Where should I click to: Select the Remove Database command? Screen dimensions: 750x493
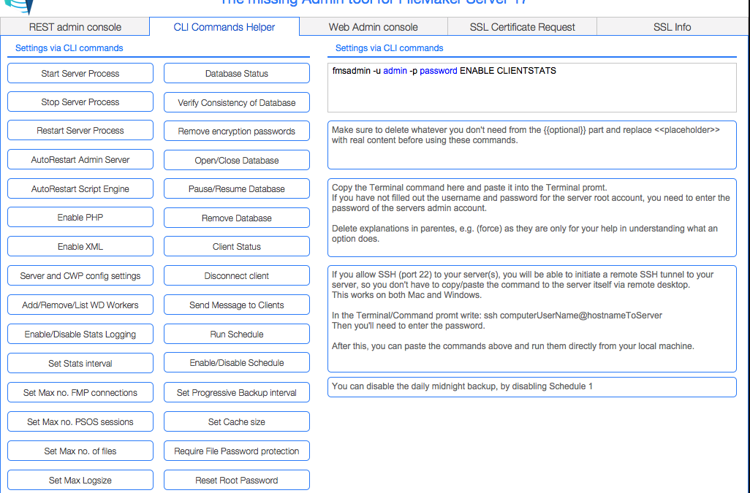click(237, 218)
